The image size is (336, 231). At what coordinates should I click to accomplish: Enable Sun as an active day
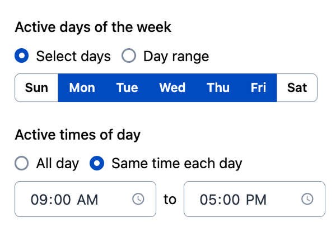(x=36, y=87)
